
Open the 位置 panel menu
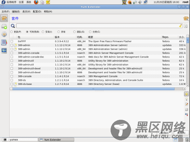coord(21,2)
